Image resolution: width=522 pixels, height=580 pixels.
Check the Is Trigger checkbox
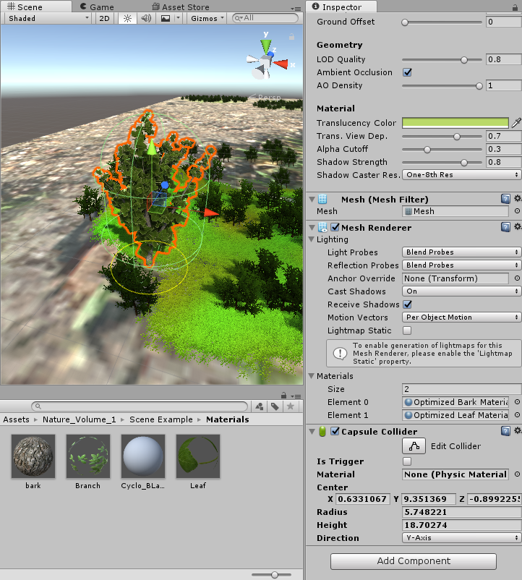pos(407,461)
